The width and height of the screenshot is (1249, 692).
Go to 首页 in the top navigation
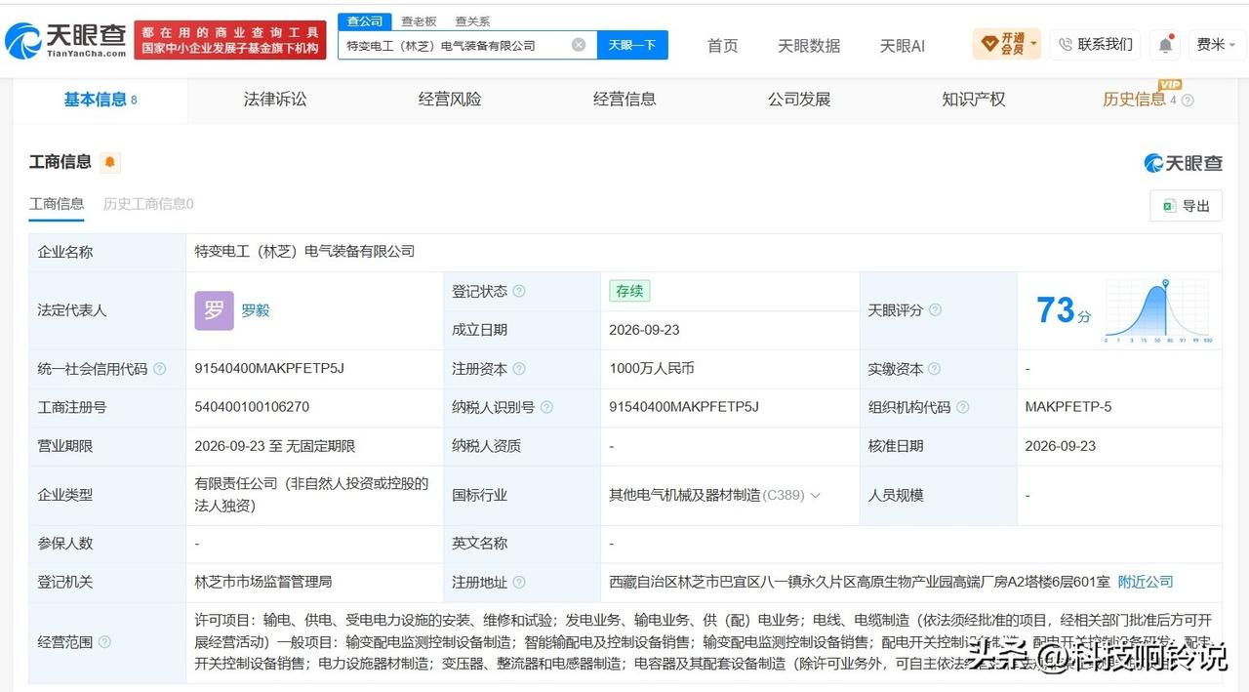pos(723,46)
